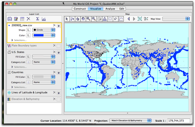Toggle the Shape legend L button
This screenshot has width=195, height=127.
pyautogui.click(x=28, y=30)
